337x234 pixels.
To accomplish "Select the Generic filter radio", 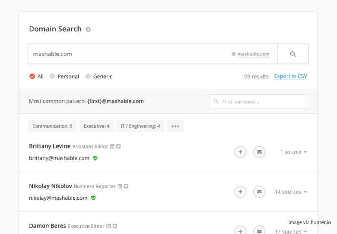I will click(88, 77).
